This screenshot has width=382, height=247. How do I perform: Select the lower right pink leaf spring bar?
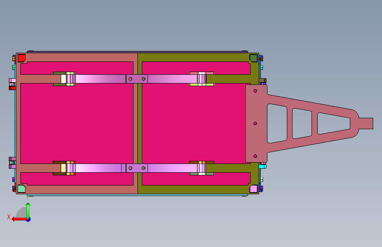point(172,168)
